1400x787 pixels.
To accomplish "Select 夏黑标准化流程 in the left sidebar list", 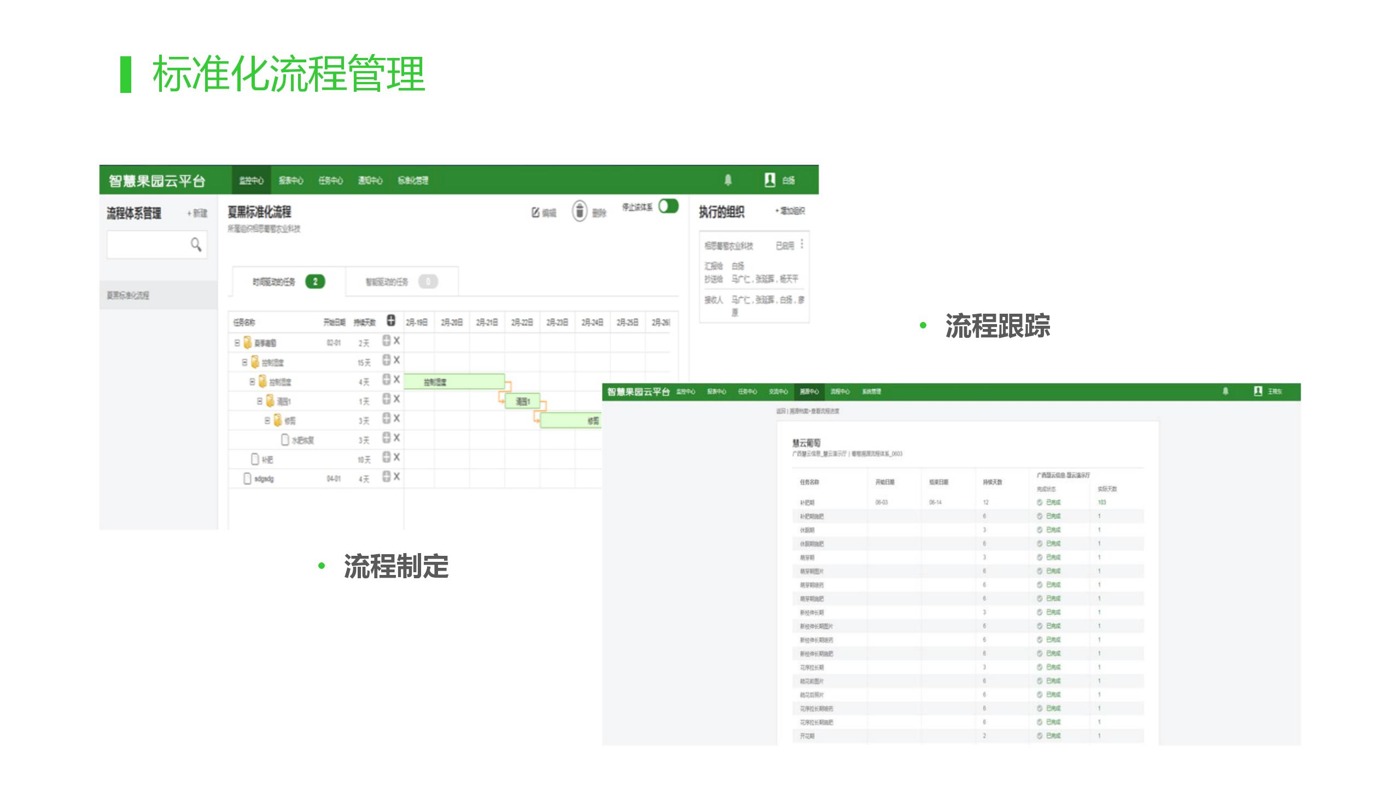I will click(128, 295).
